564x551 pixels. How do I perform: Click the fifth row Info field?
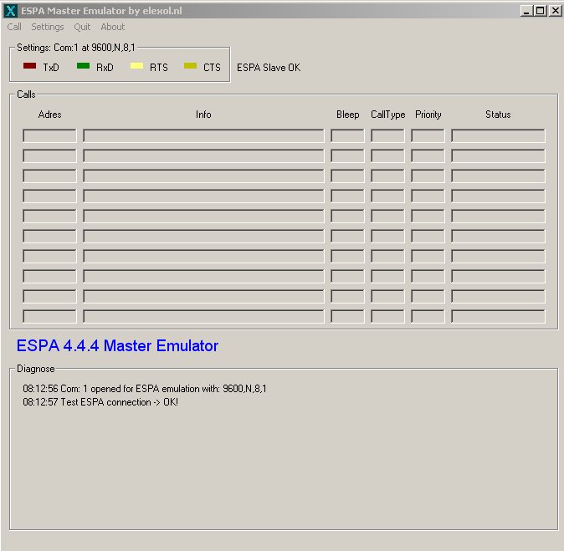tap(203, 217)
